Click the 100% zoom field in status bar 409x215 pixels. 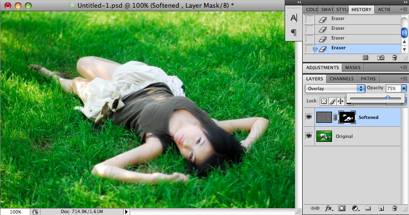(16, 212)
